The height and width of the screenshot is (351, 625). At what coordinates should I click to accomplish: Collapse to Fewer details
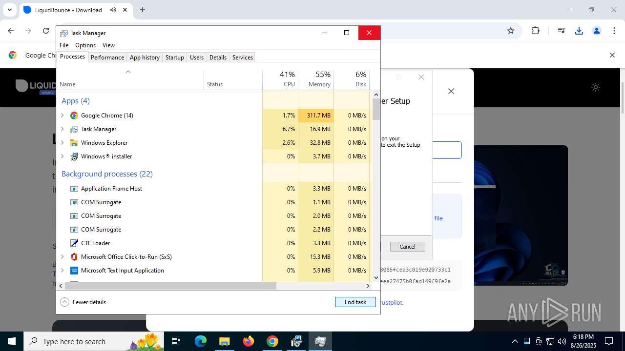coord(83,302)
